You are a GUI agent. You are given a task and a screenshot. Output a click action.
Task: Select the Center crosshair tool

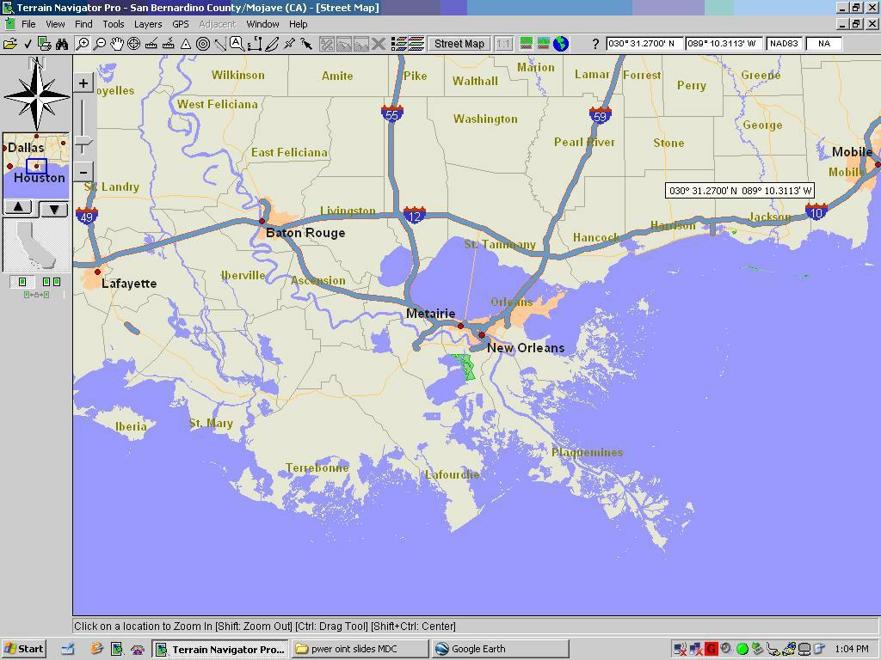point(133,44)
